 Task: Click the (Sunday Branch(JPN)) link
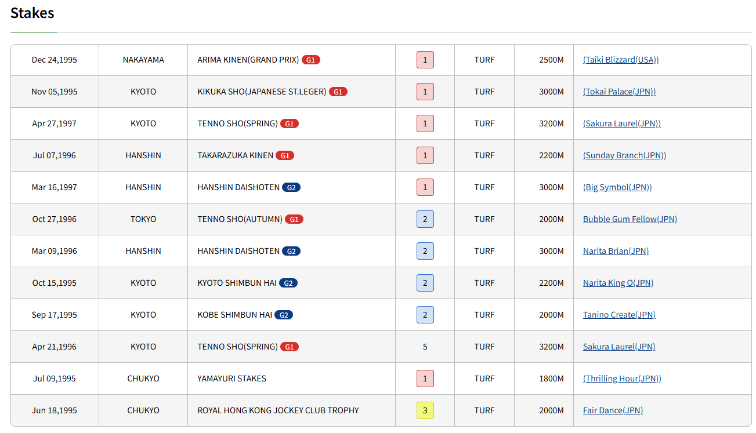[x=624, y=155]
